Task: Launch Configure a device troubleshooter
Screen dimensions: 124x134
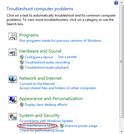Action: click(39, 57)
